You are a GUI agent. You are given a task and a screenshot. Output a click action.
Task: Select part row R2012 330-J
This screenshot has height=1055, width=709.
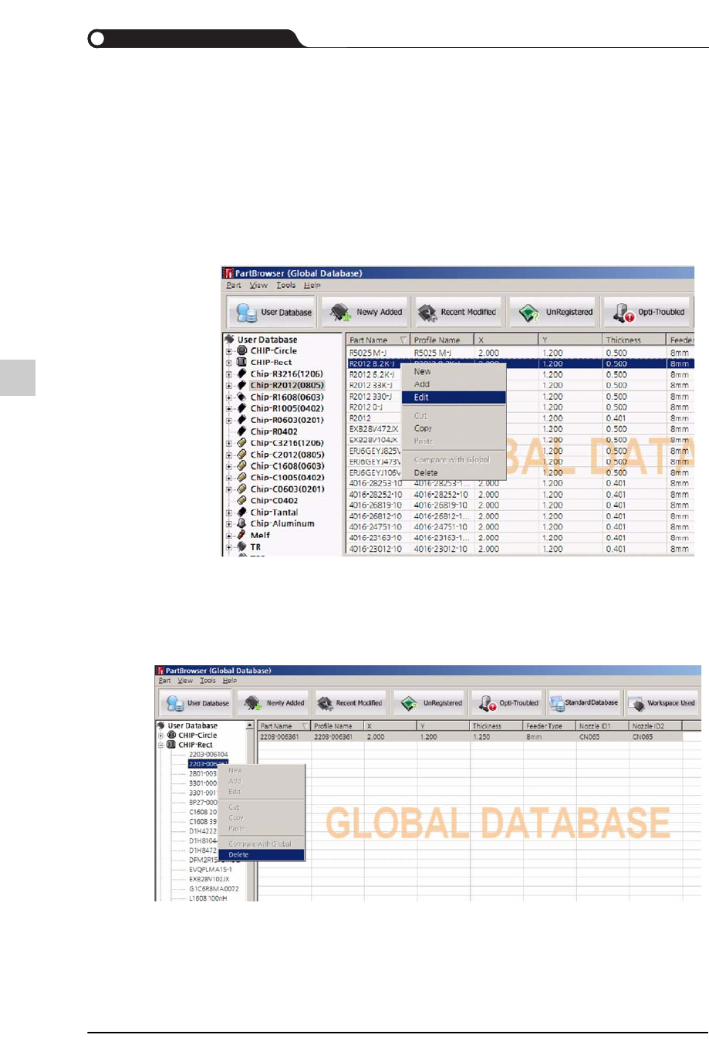point(370,397)
